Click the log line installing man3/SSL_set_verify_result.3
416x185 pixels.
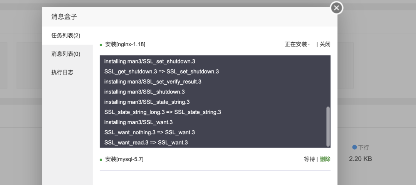pyautogui.click(x=153, y=82)
